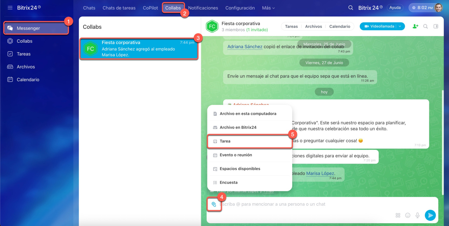Click the microphone voice message icon
The height and width of the screenshot is (226, 449).
point(417,215)
